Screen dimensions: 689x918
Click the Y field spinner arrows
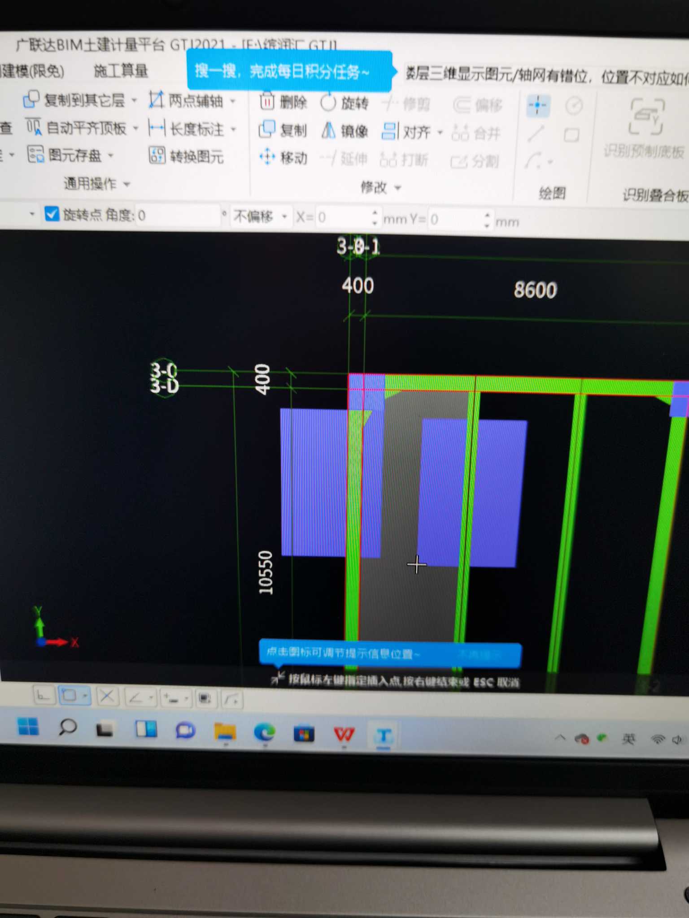coord(488,220)
